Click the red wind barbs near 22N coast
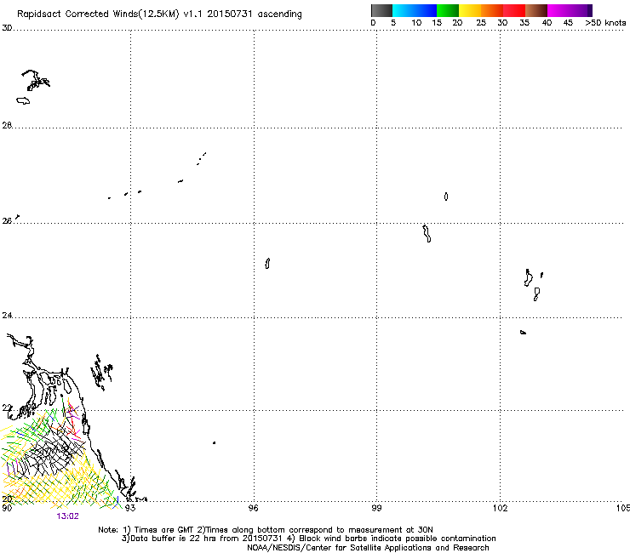The height and width of the screenshot is (553, 630). click(x=73, y=422)
